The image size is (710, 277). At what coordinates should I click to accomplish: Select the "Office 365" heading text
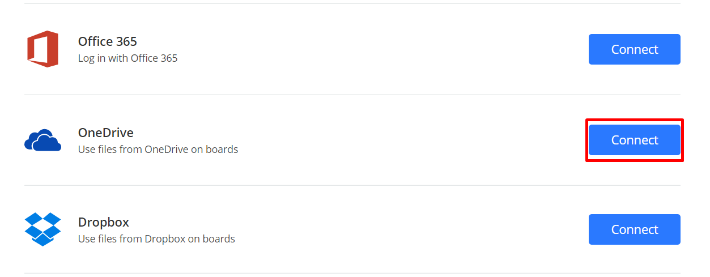tap(108, 41)
